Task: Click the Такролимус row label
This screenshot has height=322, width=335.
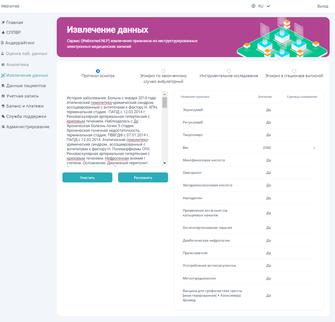Action: [193, 135]
